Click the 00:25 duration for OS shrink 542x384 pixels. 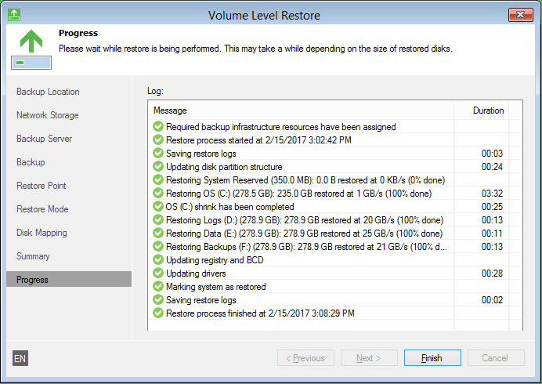[x=492, y=207]
